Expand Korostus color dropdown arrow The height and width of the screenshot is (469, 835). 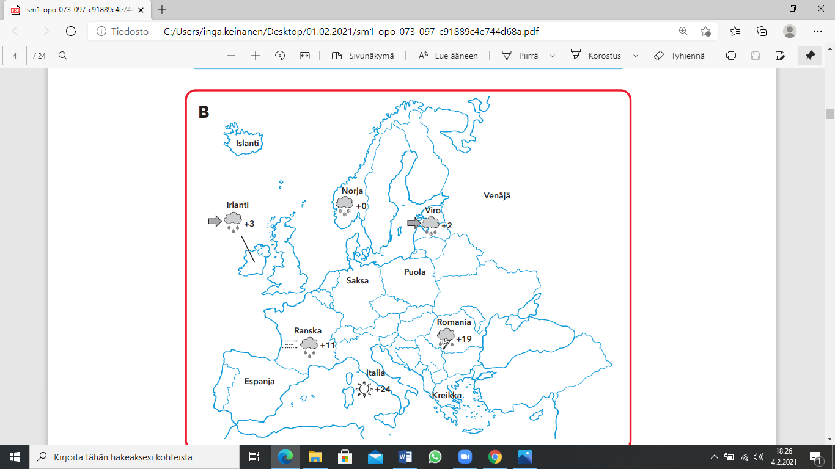[x=636, y=56]
